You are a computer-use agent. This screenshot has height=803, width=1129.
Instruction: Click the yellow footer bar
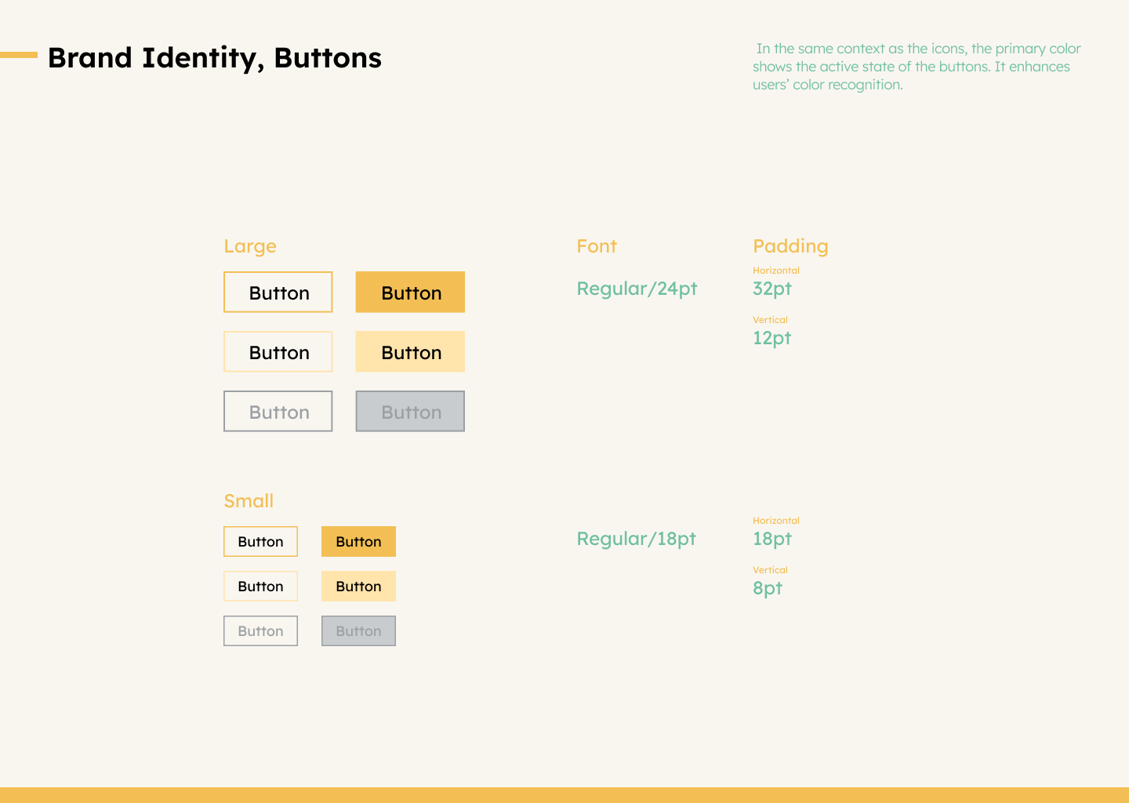pyautogui.click(x=564, y=794)
